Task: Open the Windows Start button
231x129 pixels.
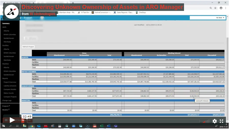Action: (4, 126)
